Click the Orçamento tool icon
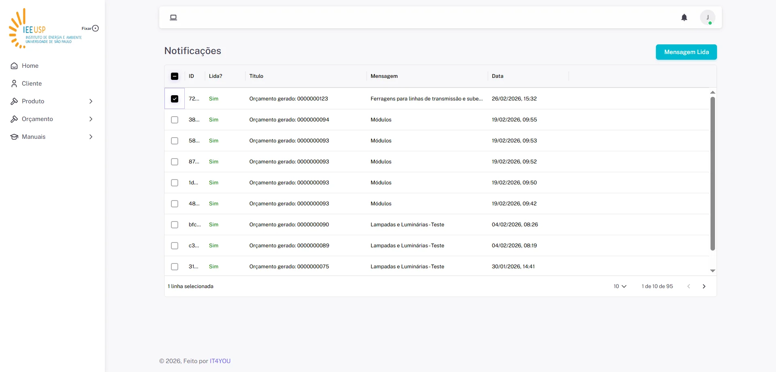776x372 pixels. pos(14,119)
